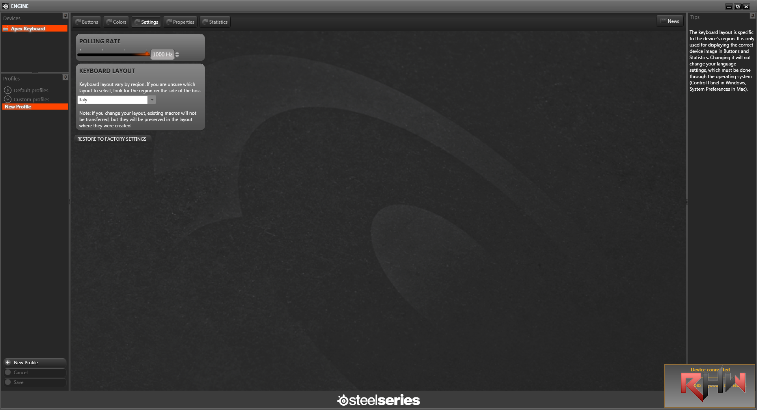This screenshot has width=757, height=410.
Task: Click the Save button in the Profiles panel
Action: pos(35,382)
